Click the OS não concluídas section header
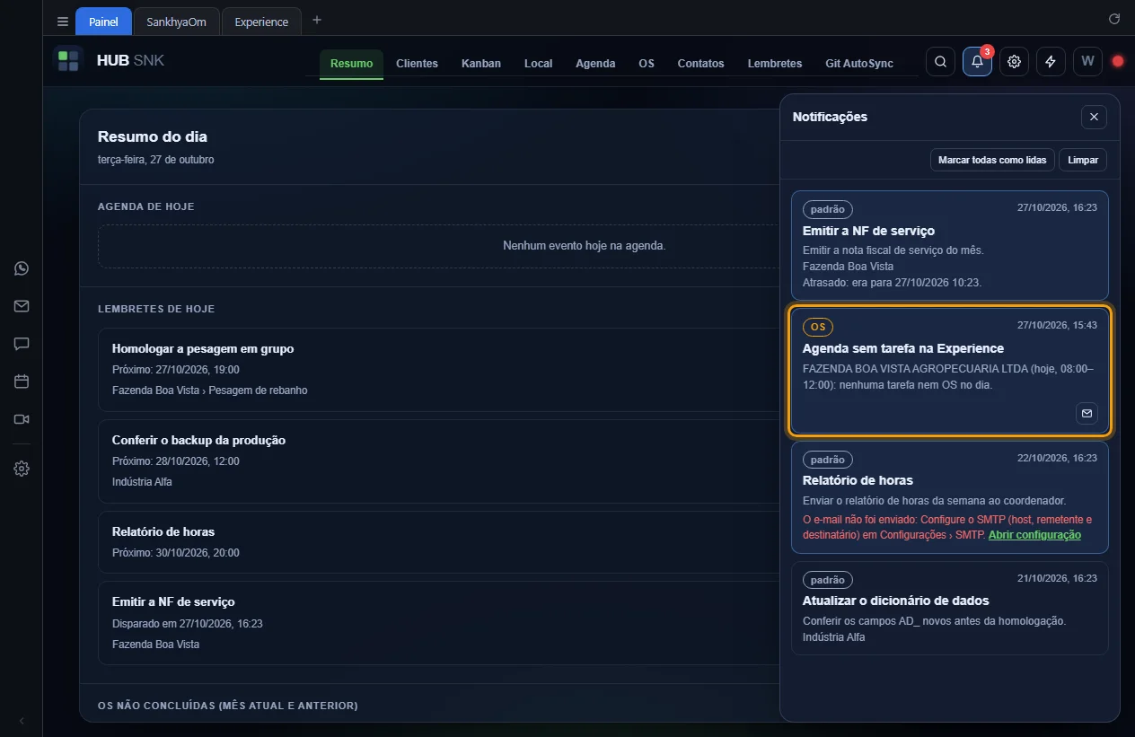This screenshot has width=1135, height=737. [228, 706]
